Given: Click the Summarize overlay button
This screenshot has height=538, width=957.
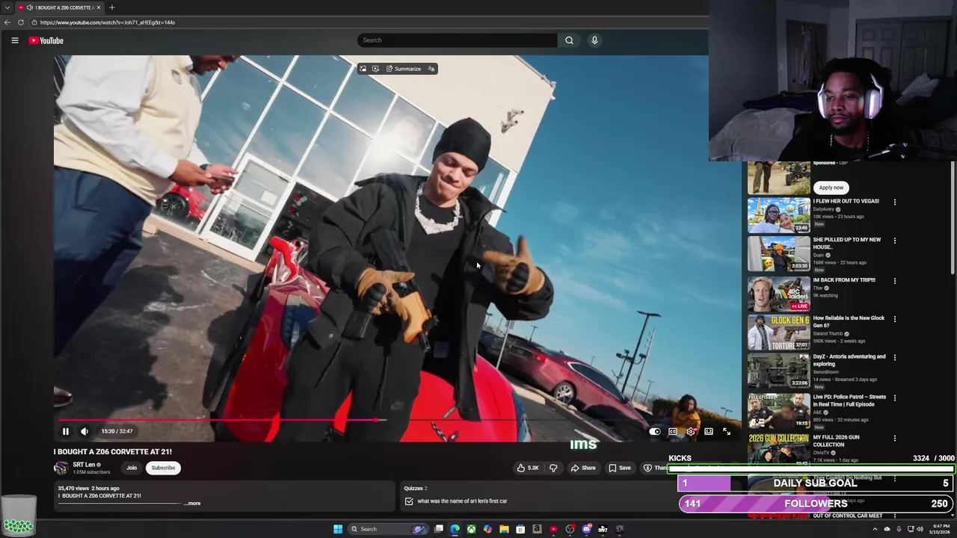Looking at the screenshot, I should click(x=404, y=69).
